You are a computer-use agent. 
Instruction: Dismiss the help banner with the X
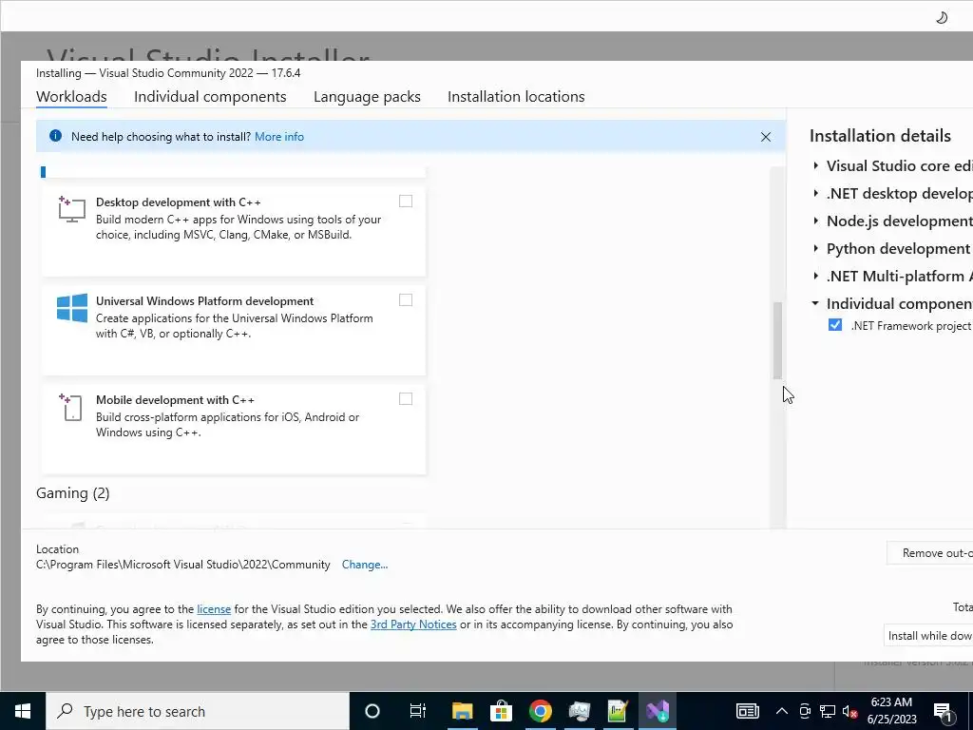click(766, 137)
